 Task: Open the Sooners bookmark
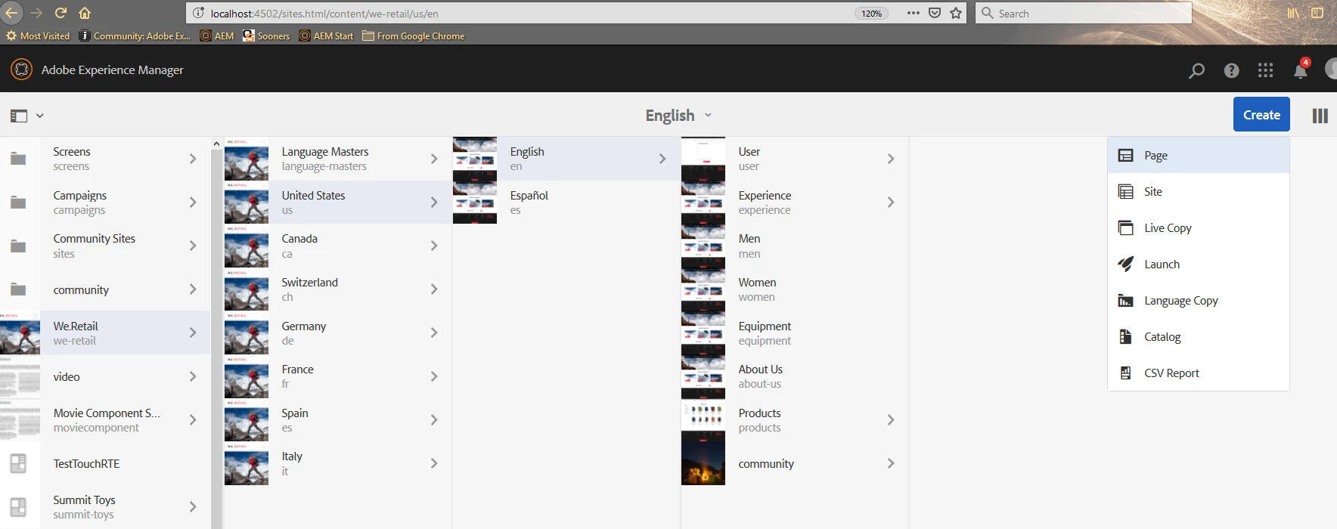pos(266,36)
